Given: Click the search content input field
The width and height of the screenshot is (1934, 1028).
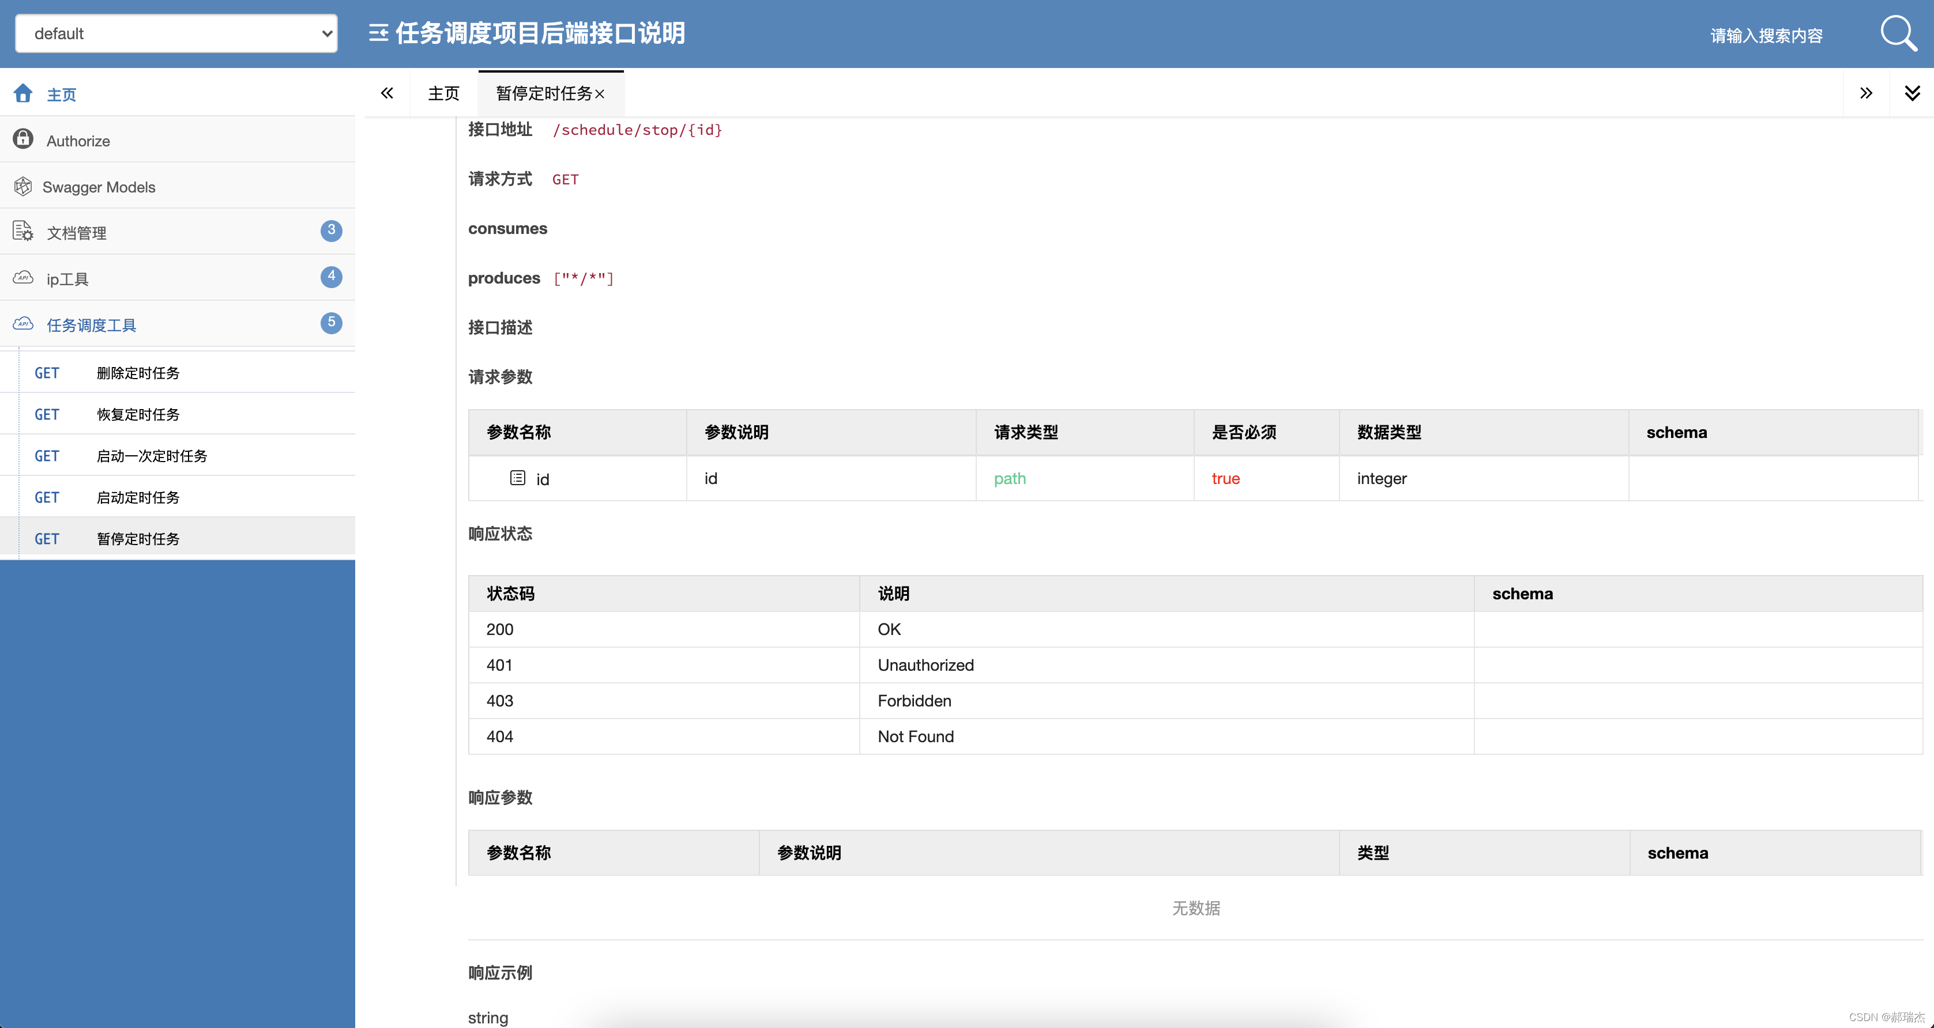Looking at the screenshot, I should [1766, 35].
